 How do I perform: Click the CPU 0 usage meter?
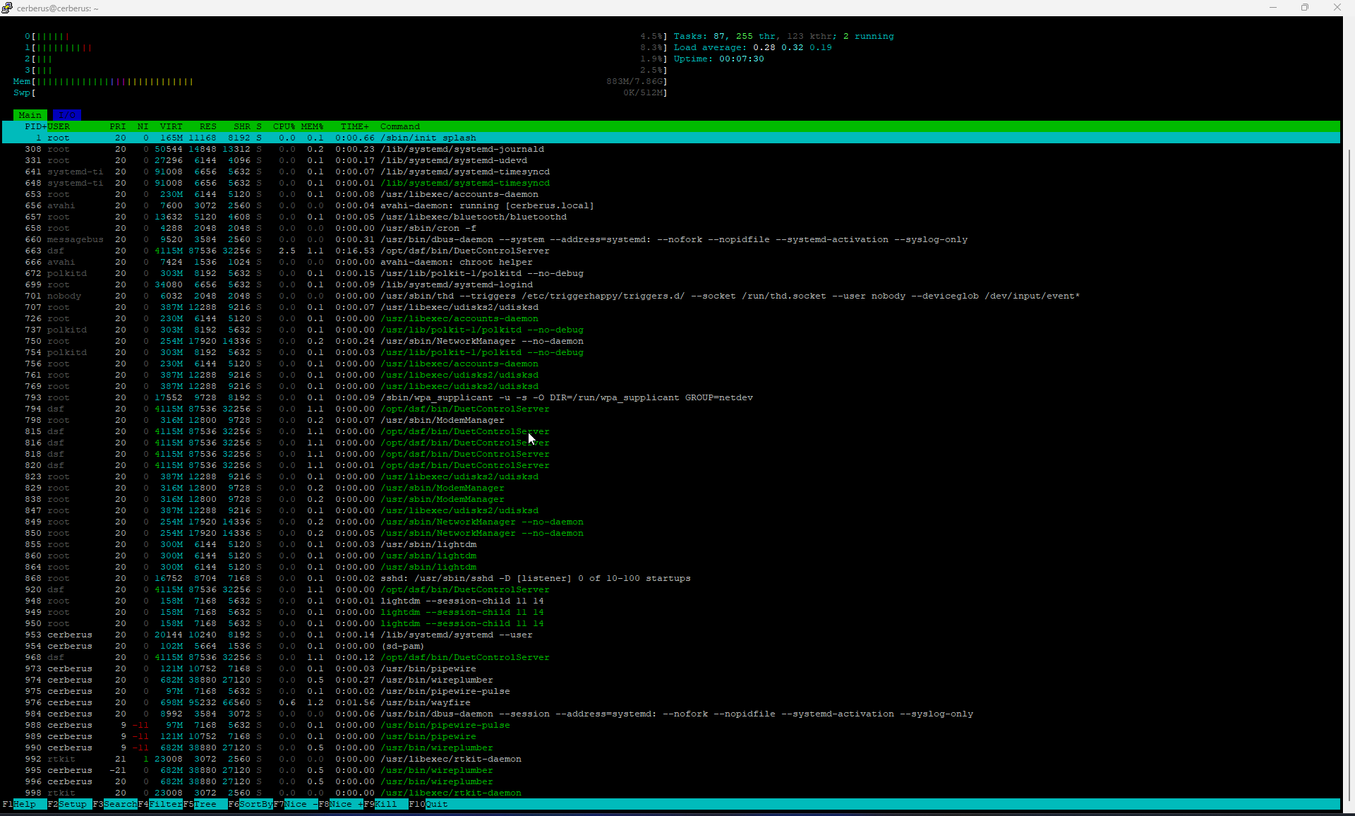[x=346, y=36]
